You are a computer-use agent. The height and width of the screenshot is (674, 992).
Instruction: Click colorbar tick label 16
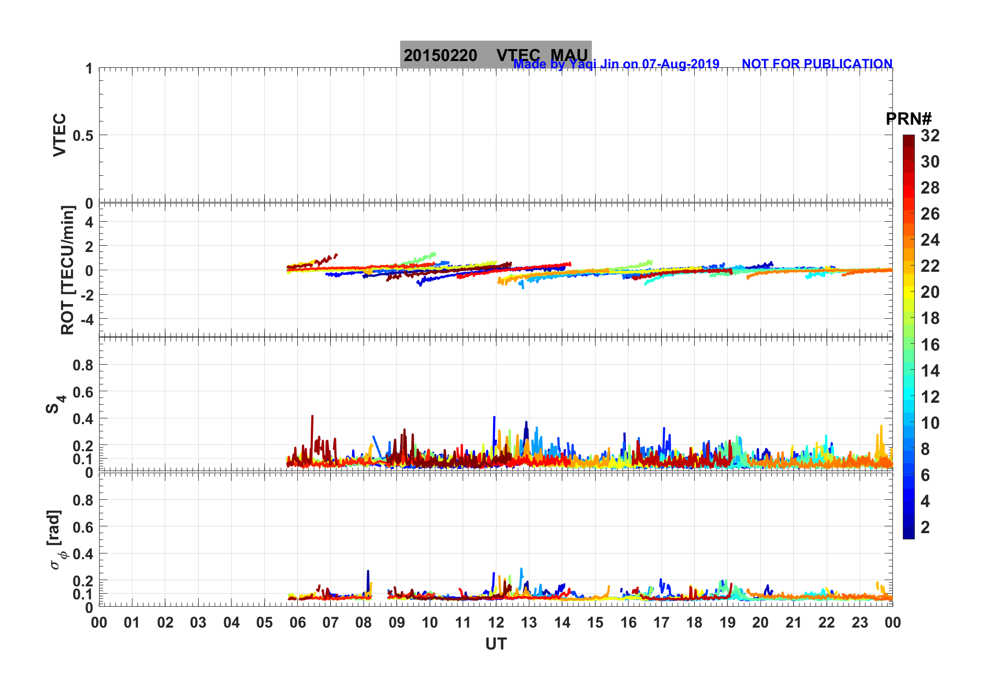click(930, 345)
